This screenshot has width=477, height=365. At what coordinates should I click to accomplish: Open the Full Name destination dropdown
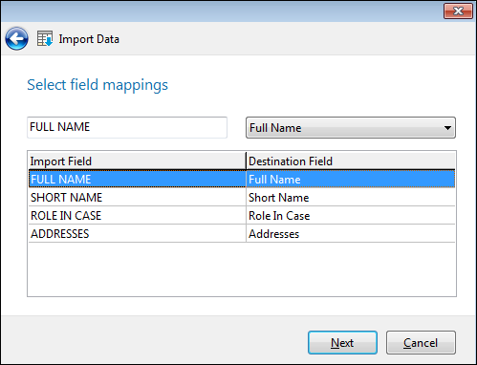[x=351, y=128]
